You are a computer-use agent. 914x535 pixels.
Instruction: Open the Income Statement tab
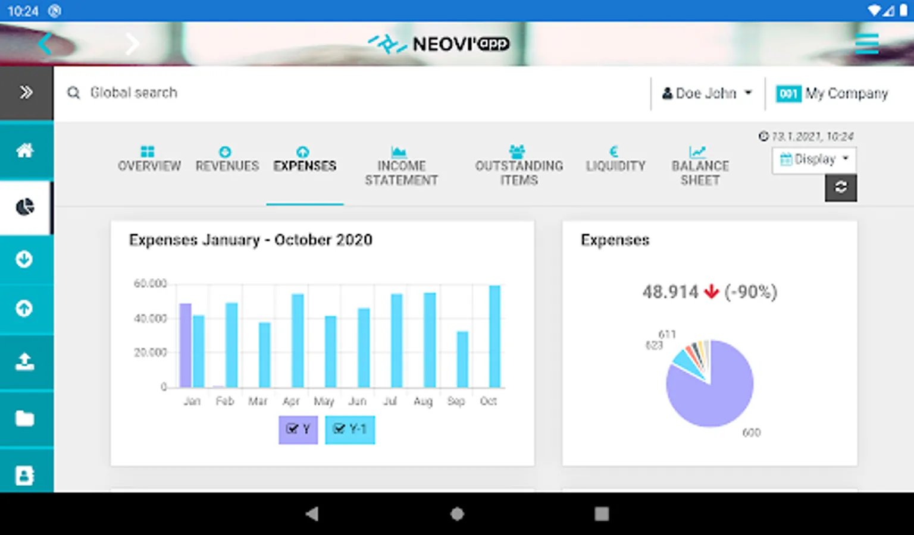coord(401,166)
